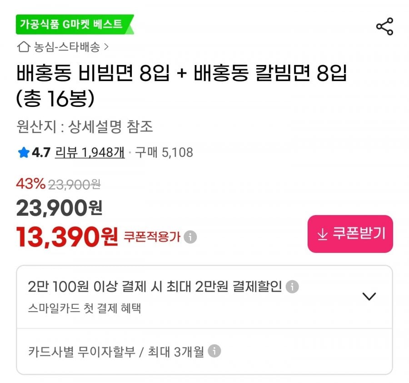Click the blue star rating icon
Screen dimensions: 409x383
24,153
